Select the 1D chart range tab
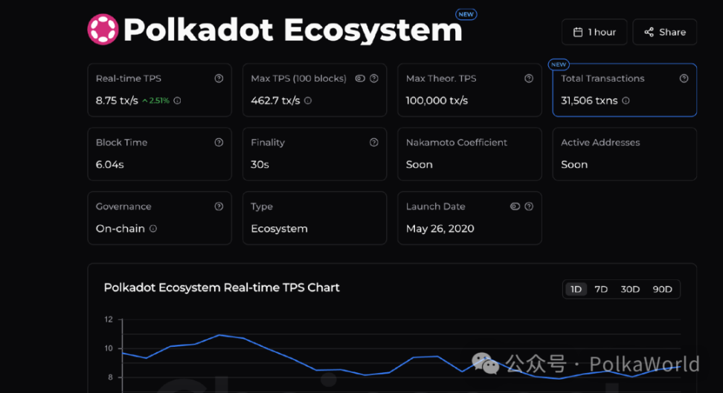Image resolution: width=723 pixels, height=393 pixels. click(576, 289)
